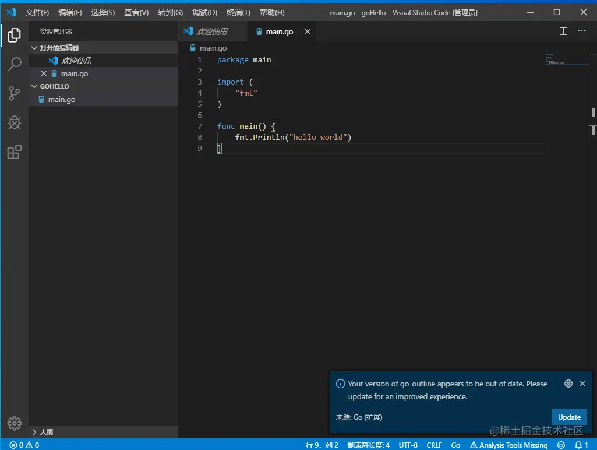Open the Source Control view
Screen dimensions: 597x450
click(x=15, y=93)
